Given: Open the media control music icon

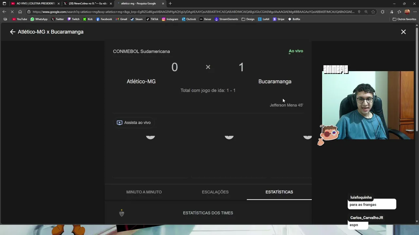Looking at the screenshot, I should tap(392, 12).
